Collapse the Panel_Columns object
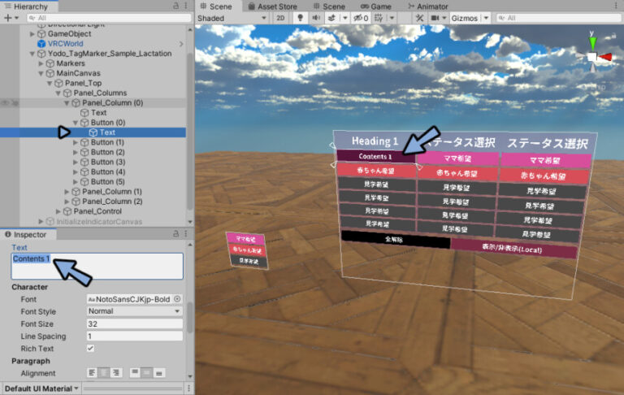This screenshot has height=395, width=624. tap(58, 93)
